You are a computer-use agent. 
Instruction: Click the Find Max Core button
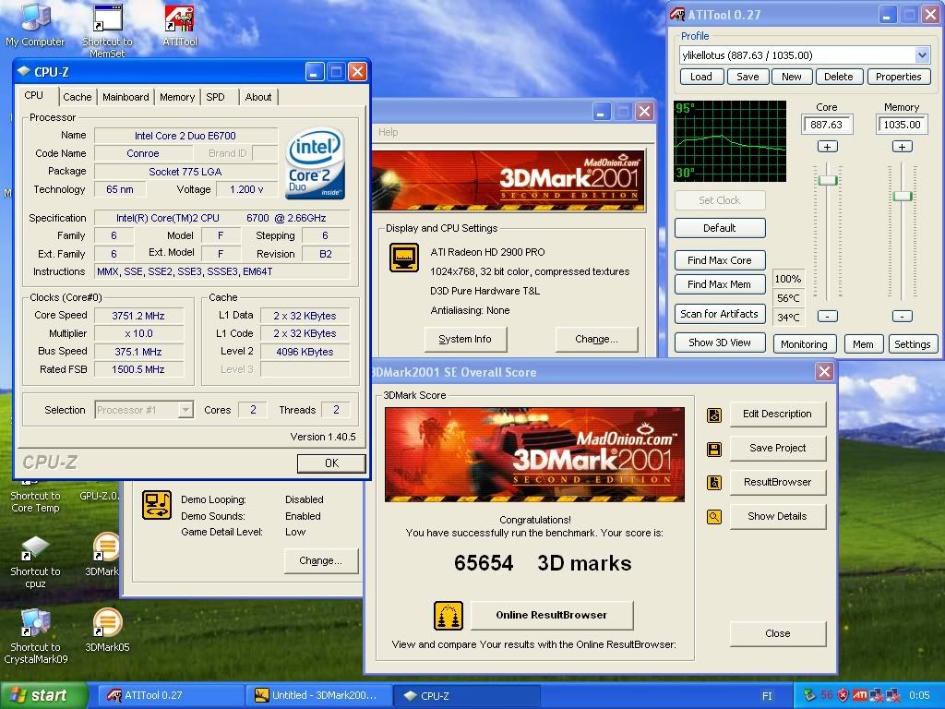tap(720, 260)
